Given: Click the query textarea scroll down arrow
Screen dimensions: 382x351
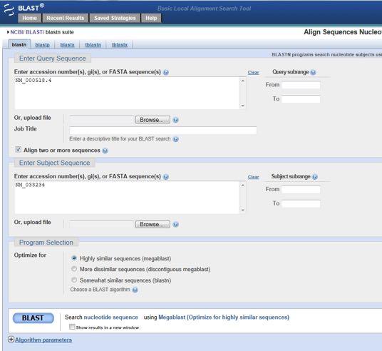Looking at the screenshot, I should (x=242, y=106).
